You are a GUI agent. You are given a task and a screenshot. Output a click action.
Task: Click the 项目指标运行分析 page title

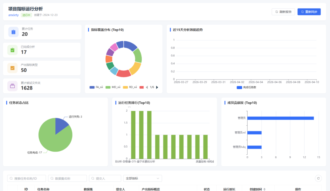25,9
